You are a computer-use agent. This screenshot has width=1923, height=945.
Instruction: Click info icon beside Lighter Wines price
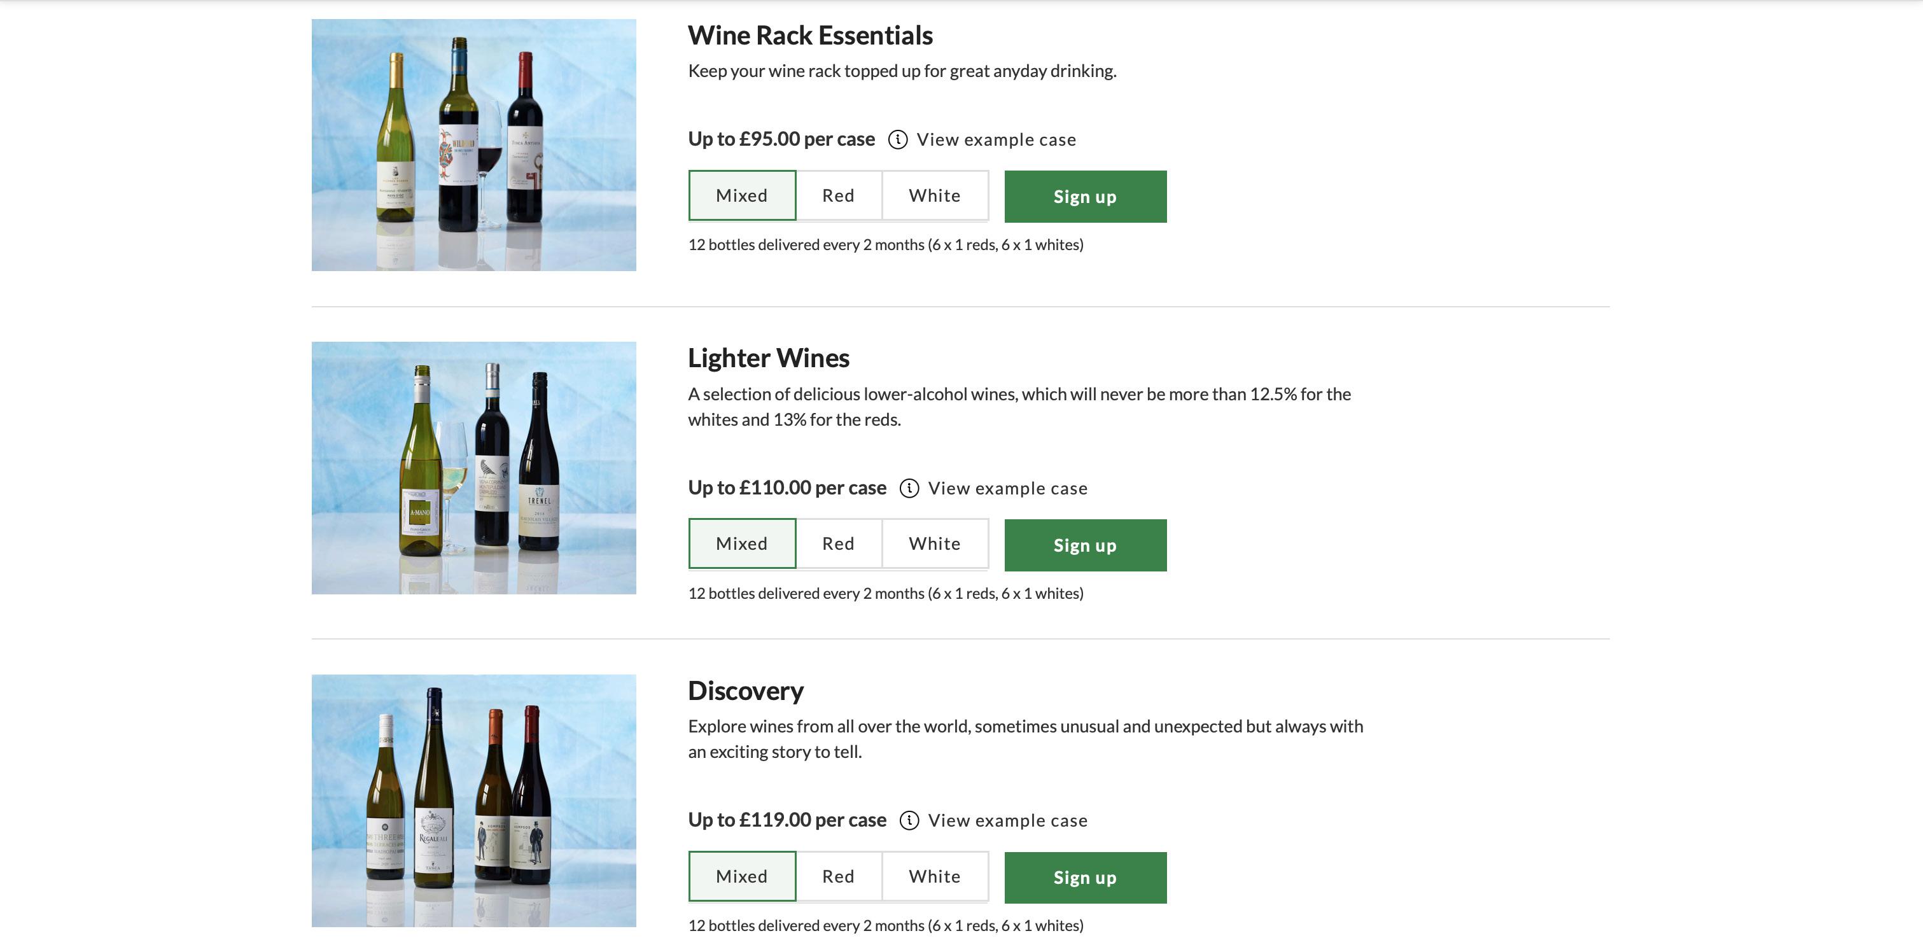[909, 488]
